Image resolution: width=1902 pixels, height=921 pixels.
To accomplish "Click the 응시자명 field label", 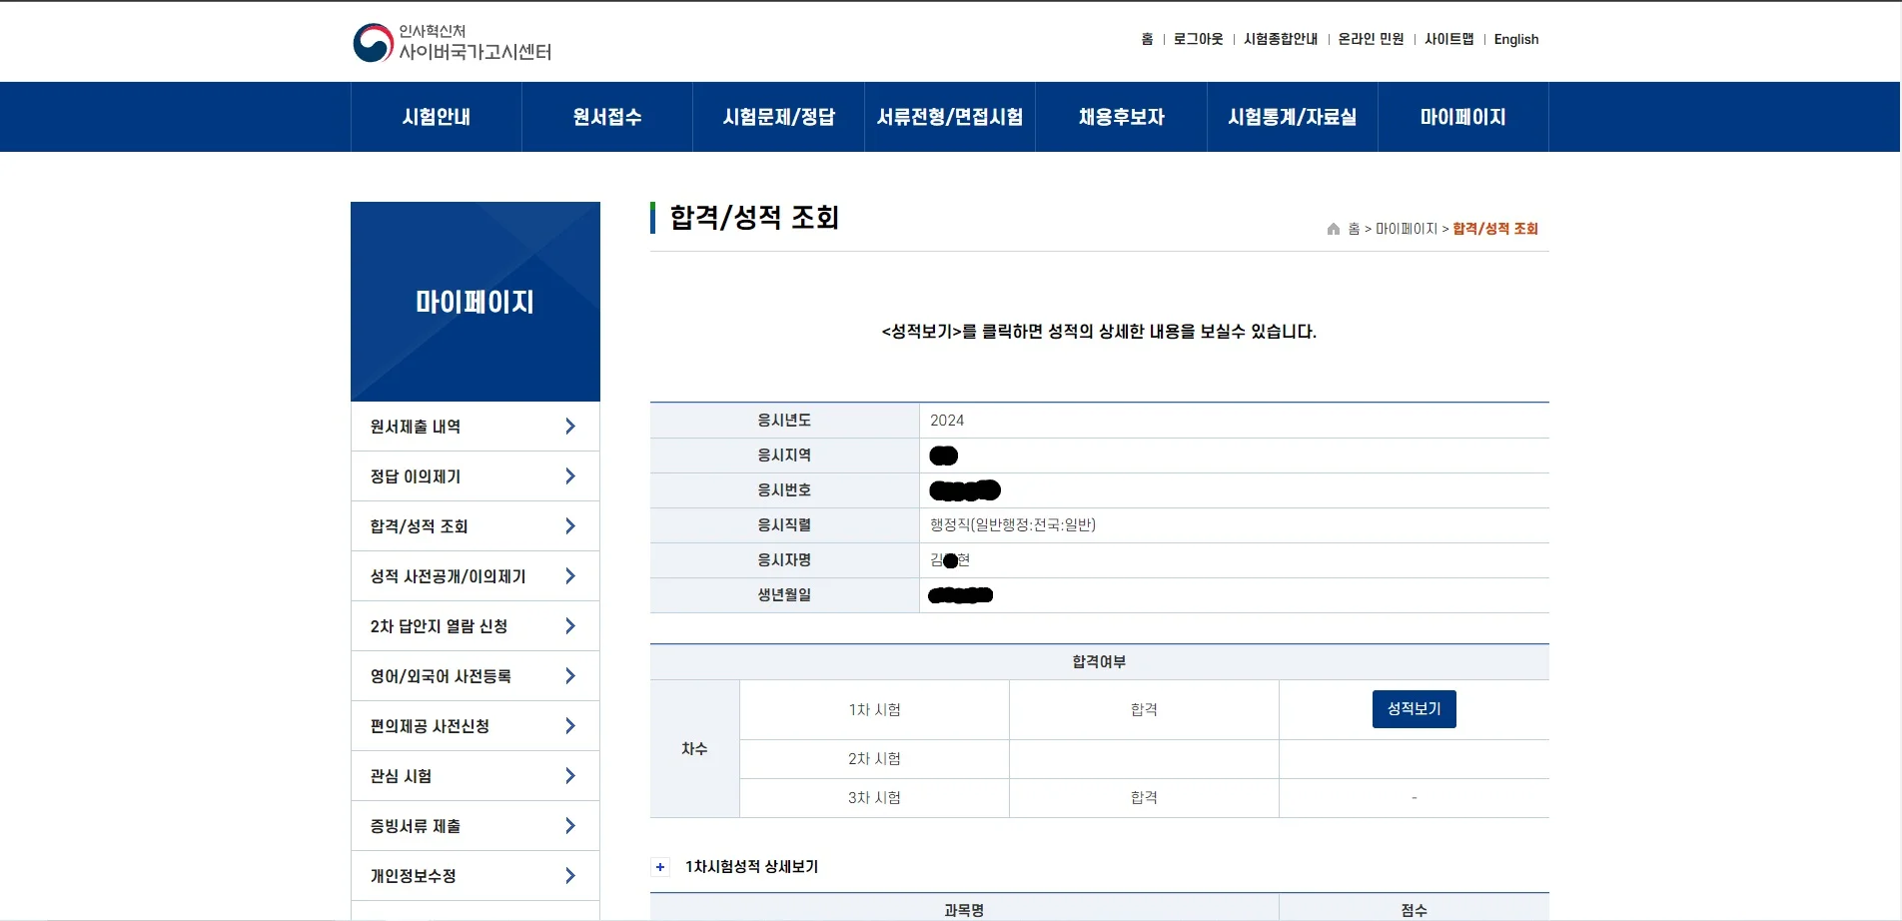I will [x=784, y=560].
